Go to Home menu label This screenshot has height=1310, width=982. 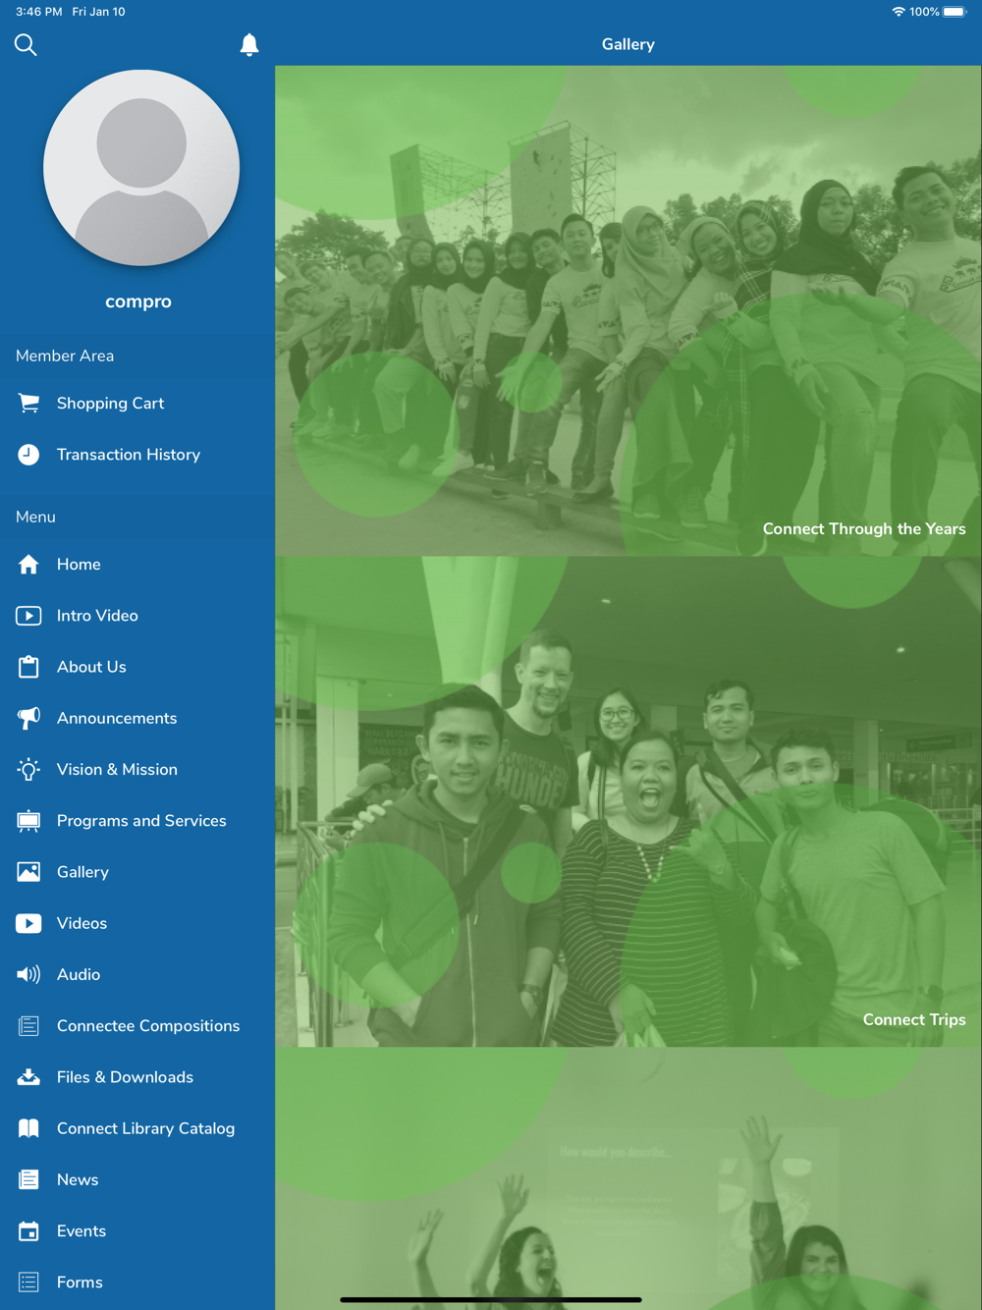pos(79,565)
